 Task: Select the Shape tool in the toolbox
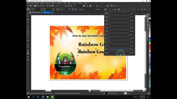click(28, 16)
